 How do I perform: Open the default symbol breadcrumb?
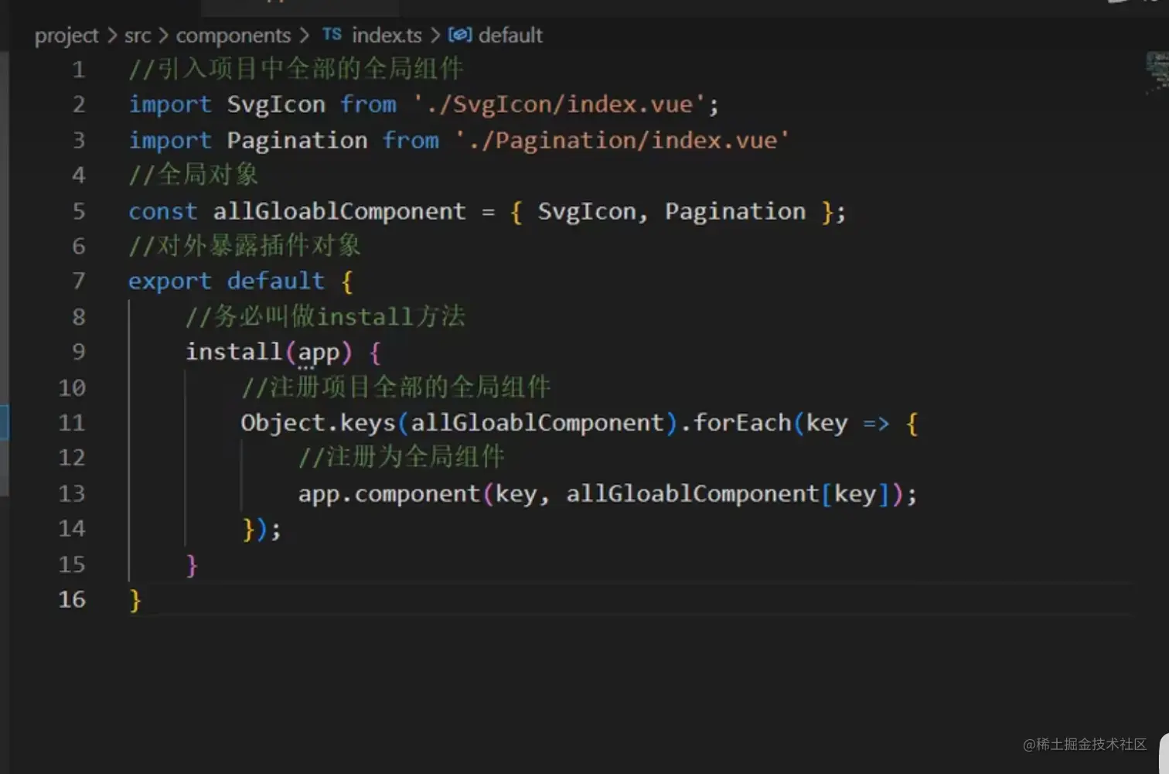pos(510,36)
